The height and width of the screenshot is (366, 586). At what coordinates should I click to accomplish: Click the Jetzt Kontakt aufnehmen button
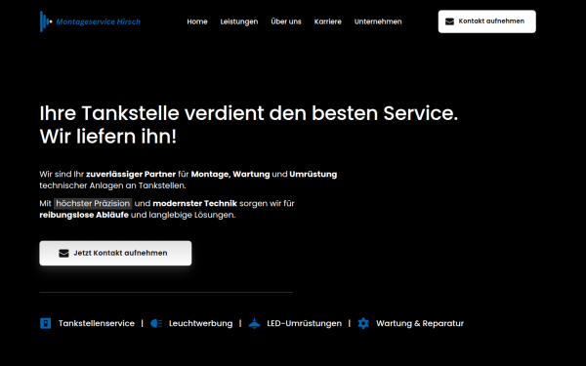point(115,253)
